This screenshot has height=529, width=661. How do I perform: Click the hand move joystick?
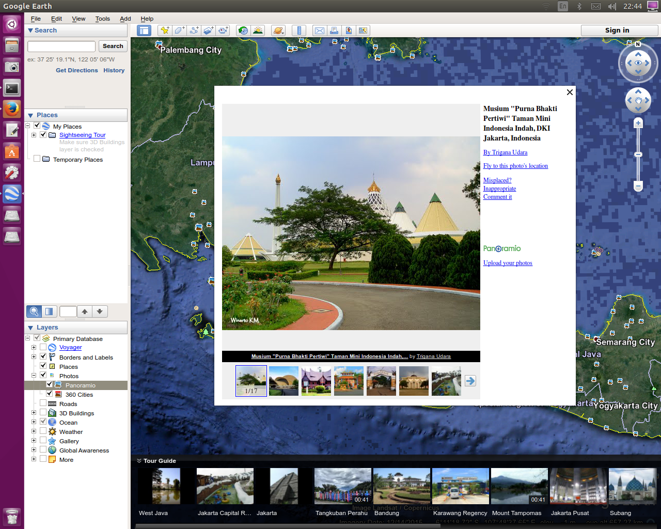pyautogui.click(x=638, y=100)
